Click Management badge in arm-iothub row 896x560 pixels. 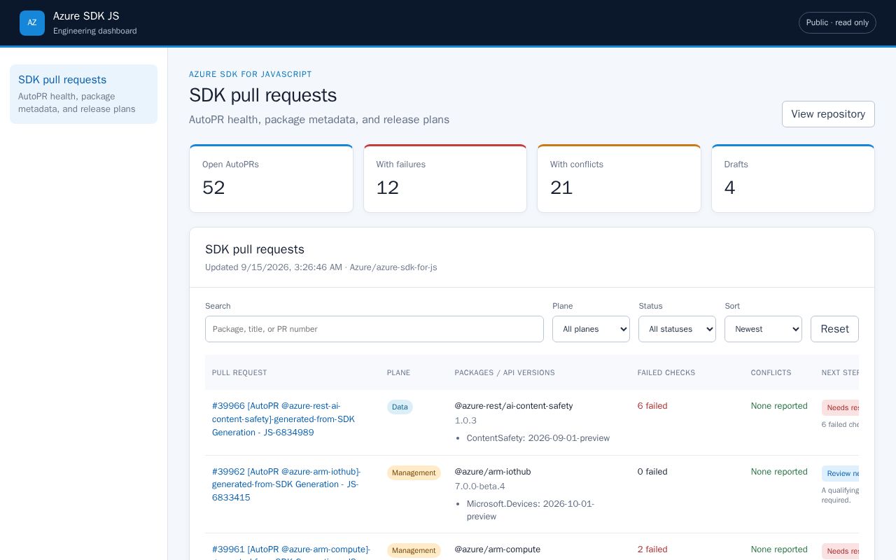pyautogui.click(x=414, y=472)
